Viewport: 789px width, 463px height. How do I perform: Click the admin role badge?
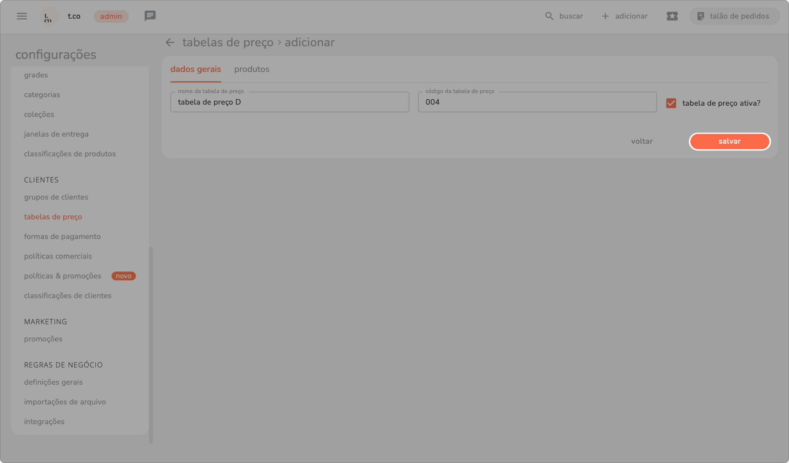click(x=111, y=16)
